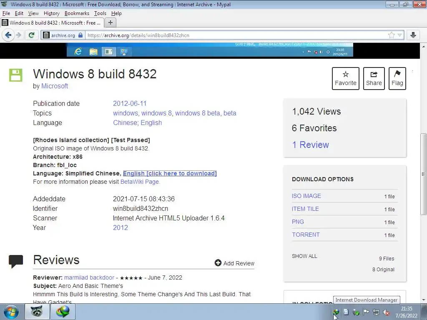This screenshot has height=320, width=427.
Task: Open the Edit menu
Action: (19, 13)
